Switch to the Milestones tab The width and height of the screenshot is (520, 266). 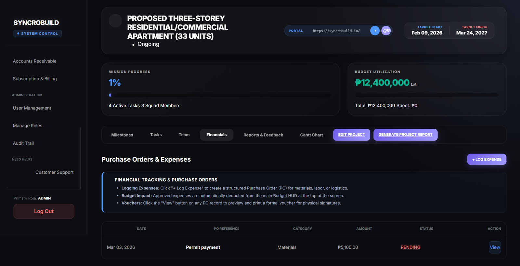point(122,135)
